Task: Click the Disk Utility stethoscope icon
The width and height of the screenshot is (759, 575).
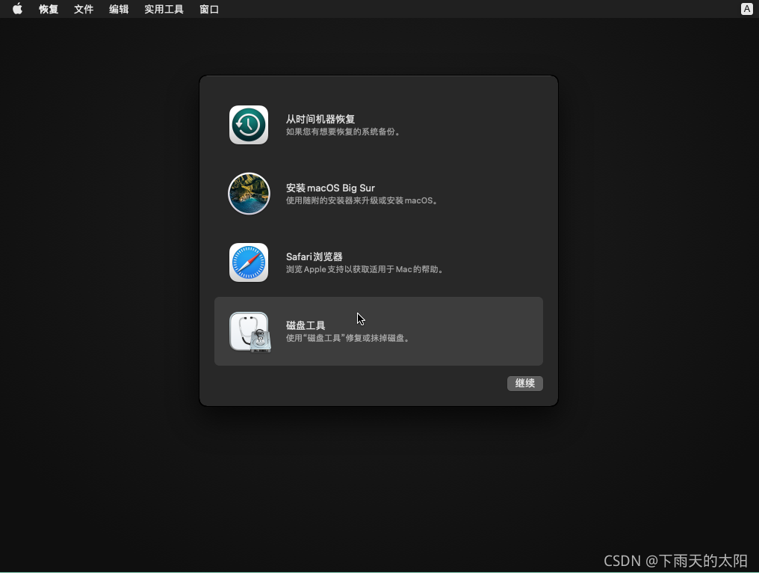Action: [250, 332]
